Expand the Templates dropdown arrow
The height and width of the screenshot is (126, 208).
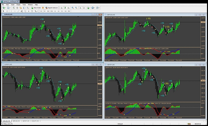(99, 8)
